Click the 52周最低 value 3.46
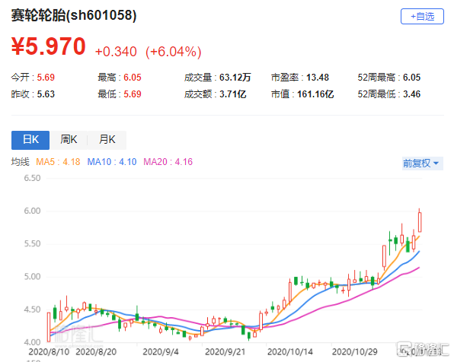 pyautogui.click(x=412, y=94)
